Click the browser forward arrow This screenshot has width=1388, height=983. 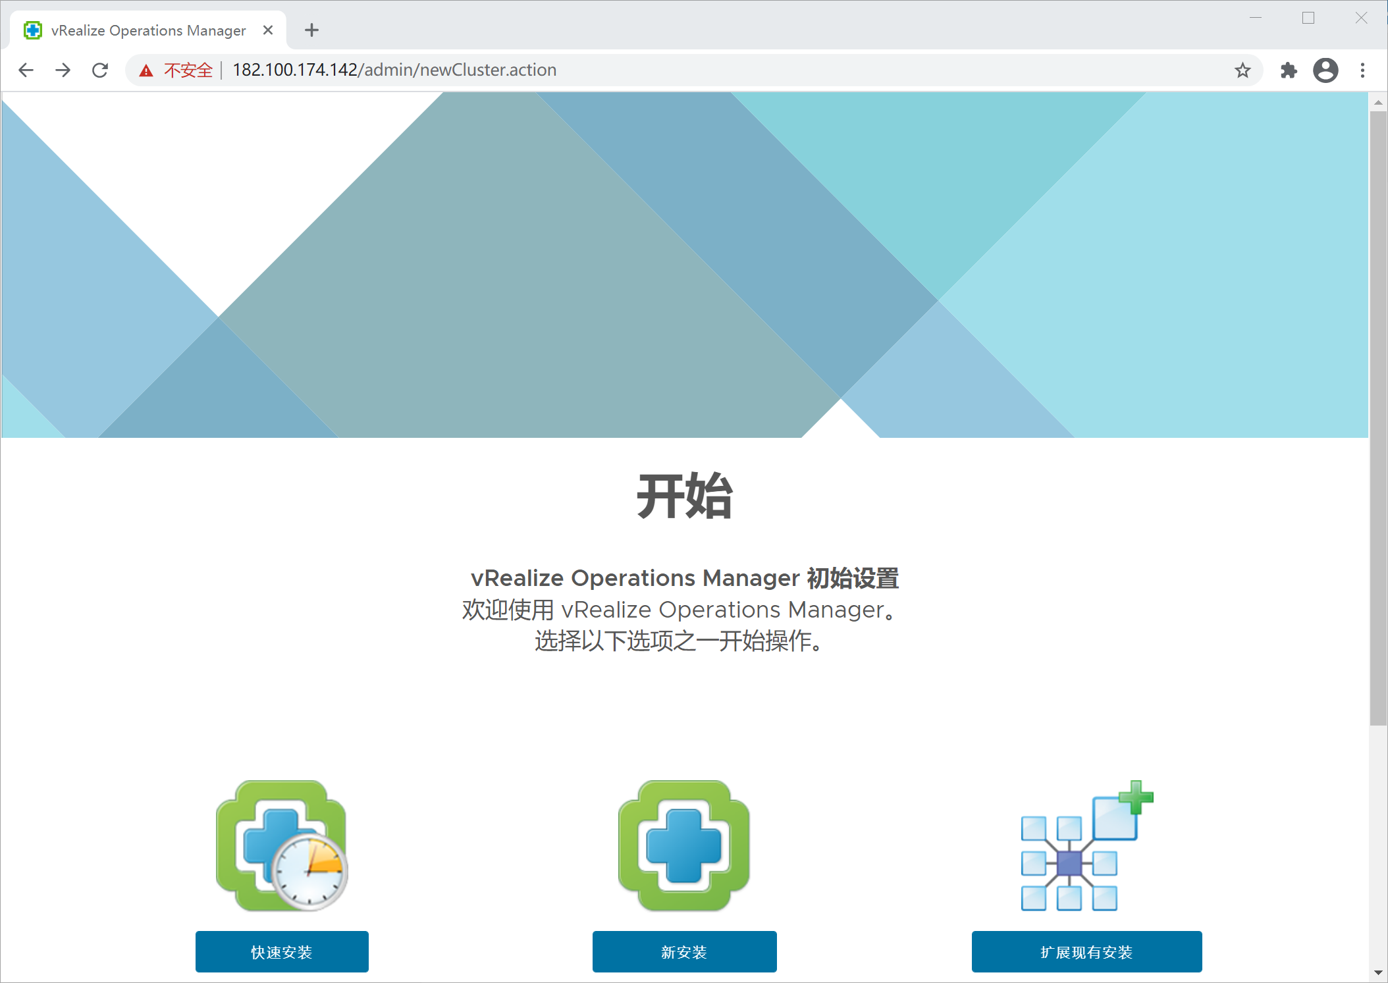(63, 70)
